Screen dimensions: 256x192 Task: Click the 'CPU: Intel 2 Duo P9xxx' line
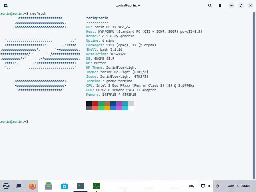click(140, 85)
